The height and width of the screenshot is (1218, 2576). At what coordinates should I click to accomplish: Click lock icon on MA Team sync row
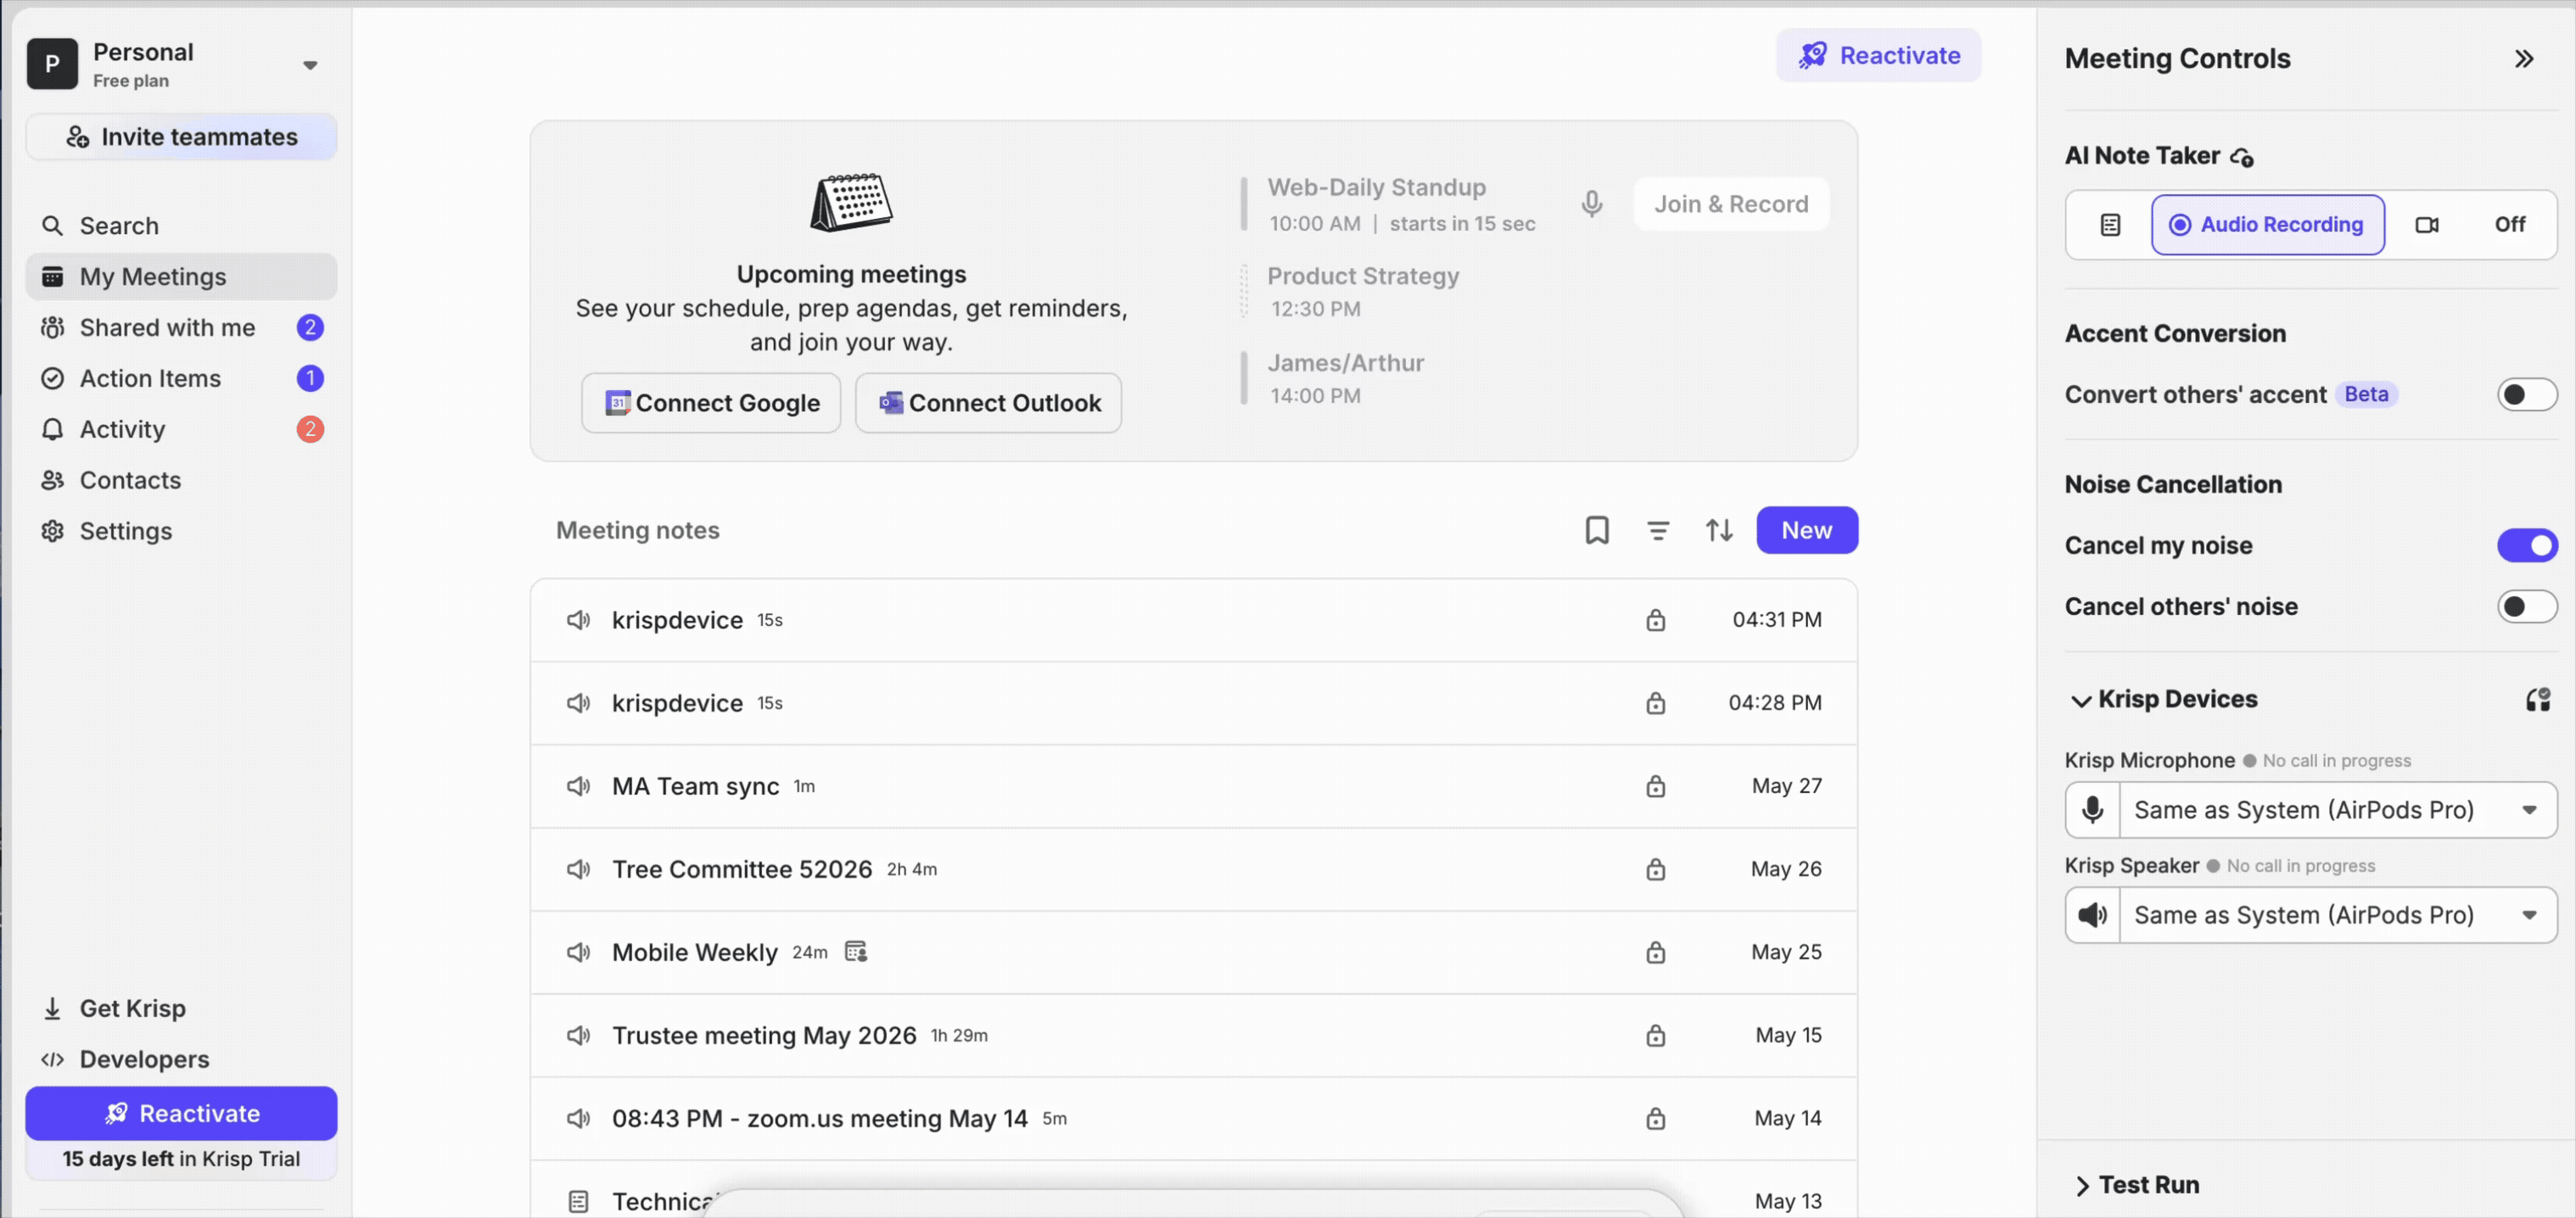pyautogui.click(x=1656, y=787)
